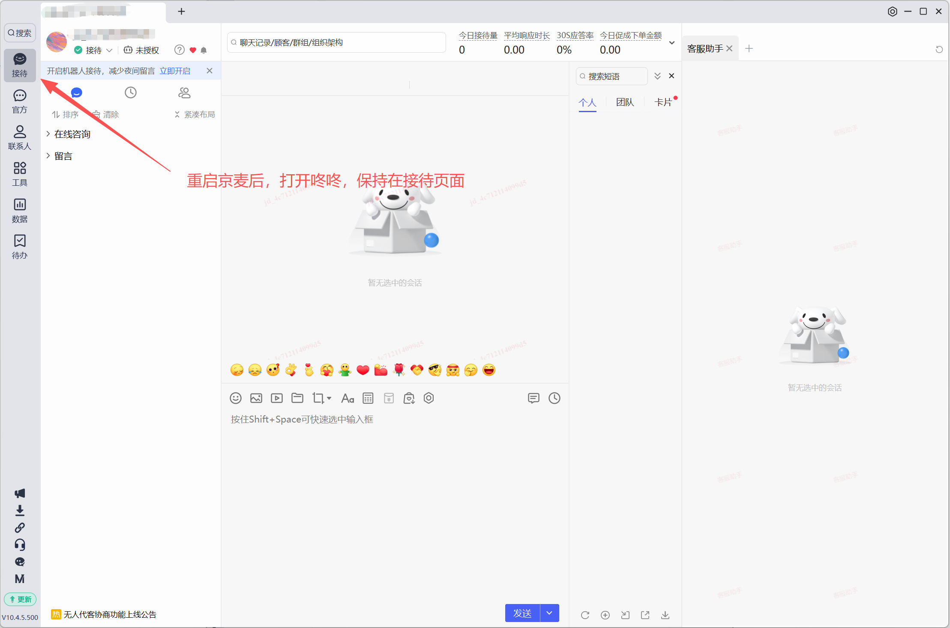This screenshot has width=950, height=628.
Task: Click the 聊天记录/顾客/群组 search field
Action: click(336, 42)
